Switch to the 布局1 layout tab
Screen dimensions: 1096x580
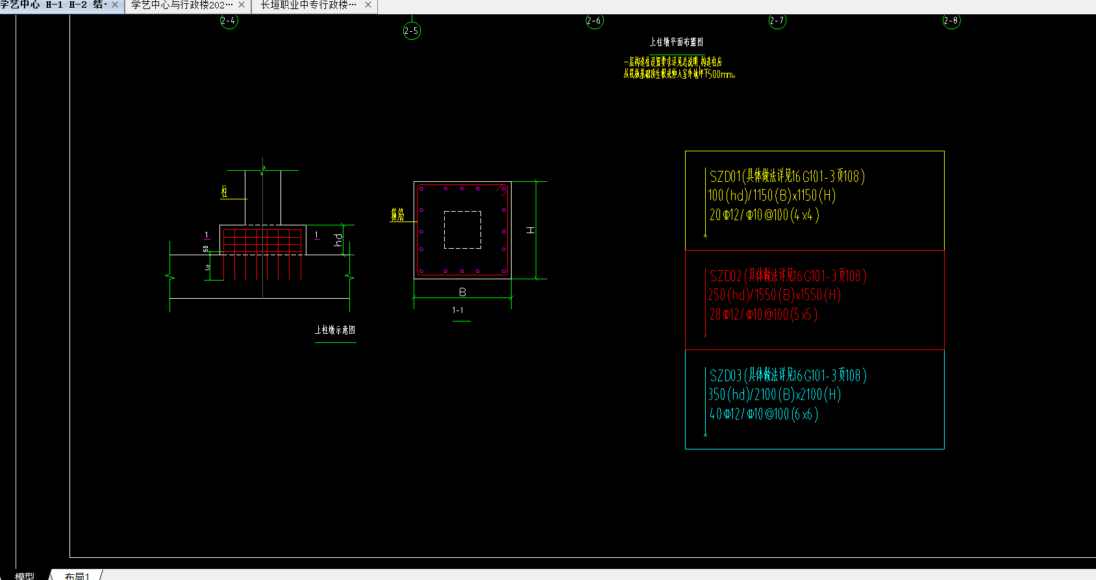pos(77,575)
